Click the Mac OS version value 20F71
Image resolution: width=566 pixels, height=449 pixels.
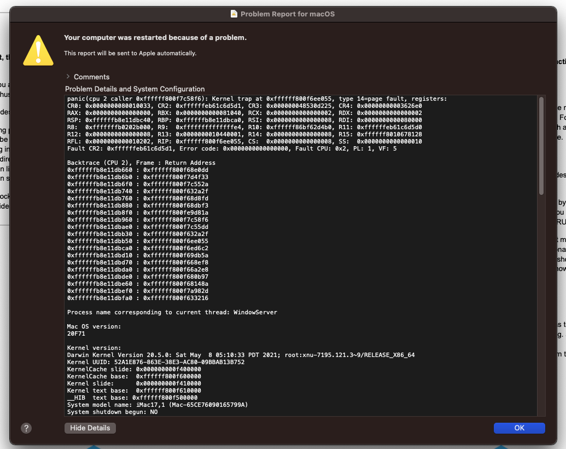click(x=76, y=333)
